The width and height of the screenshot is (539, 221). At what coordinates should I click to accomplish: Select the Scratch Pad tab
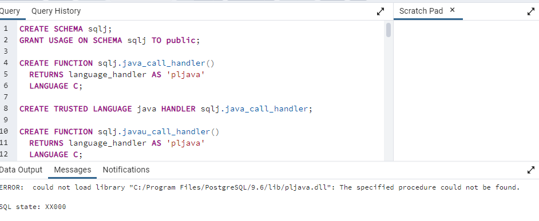(421, 11)
